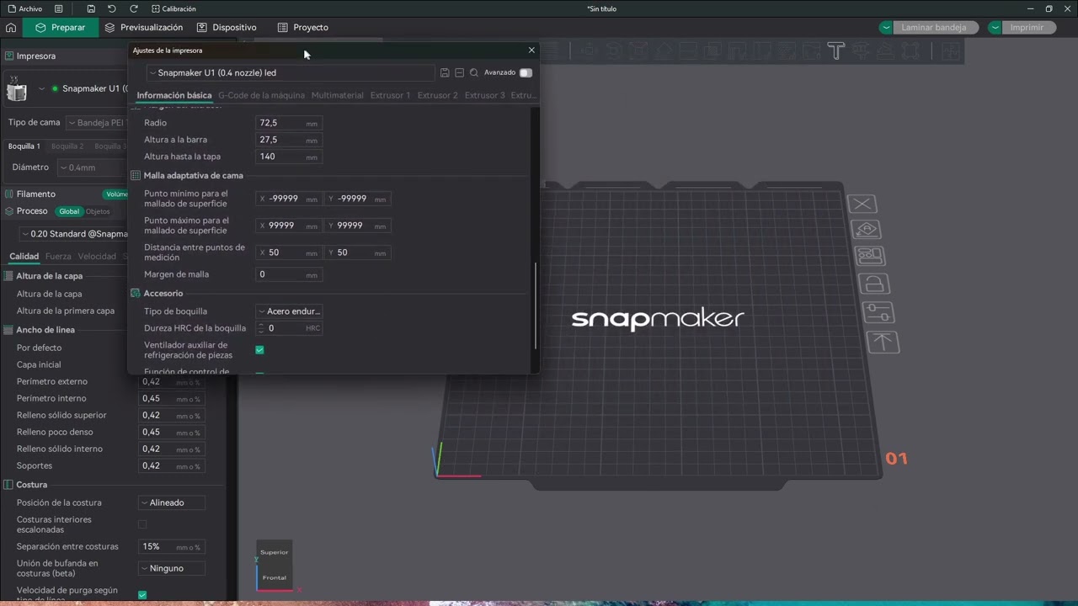Click the Distancia entre puntos X field
Screen dimensions: 1078x606
289,252
